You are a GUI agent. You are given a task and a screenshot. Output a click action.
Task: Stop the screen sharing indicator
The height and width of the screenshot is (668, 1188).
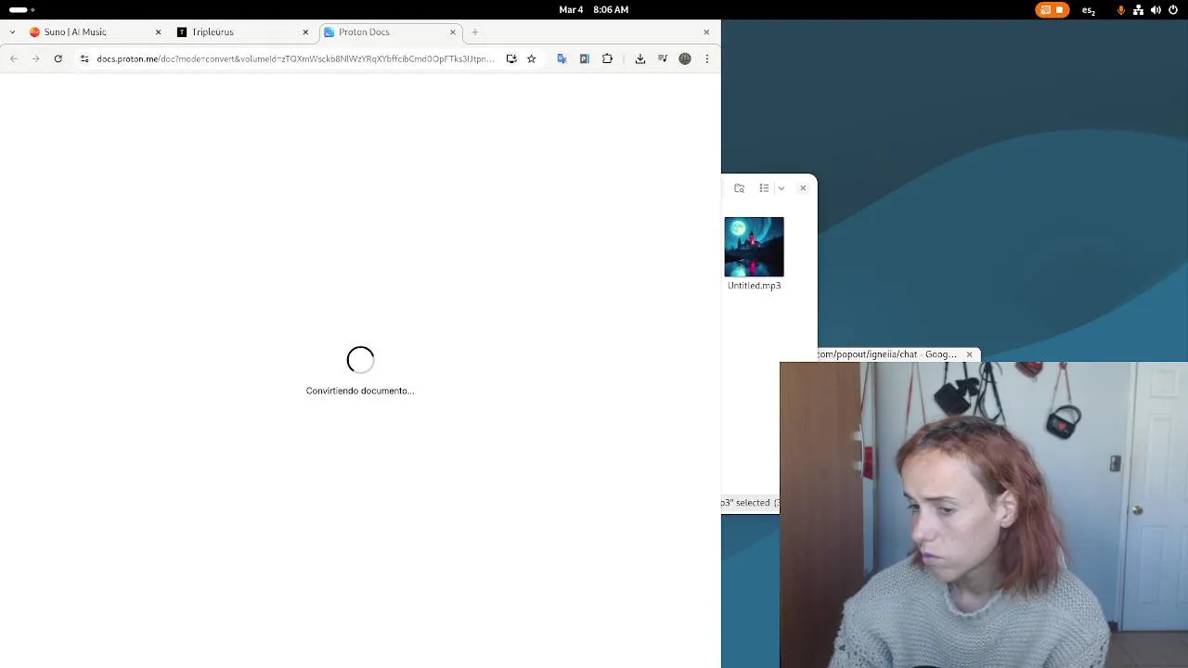click(1052, 10)
